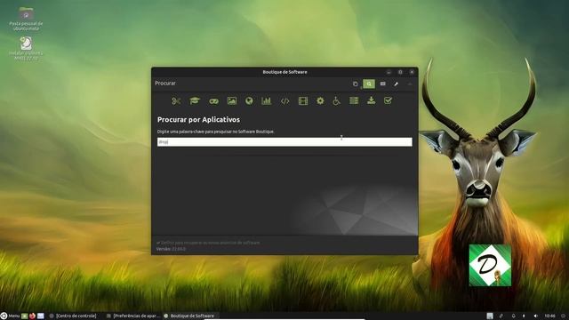Open the Accessories category scissors icon

(x=176, y=100)
